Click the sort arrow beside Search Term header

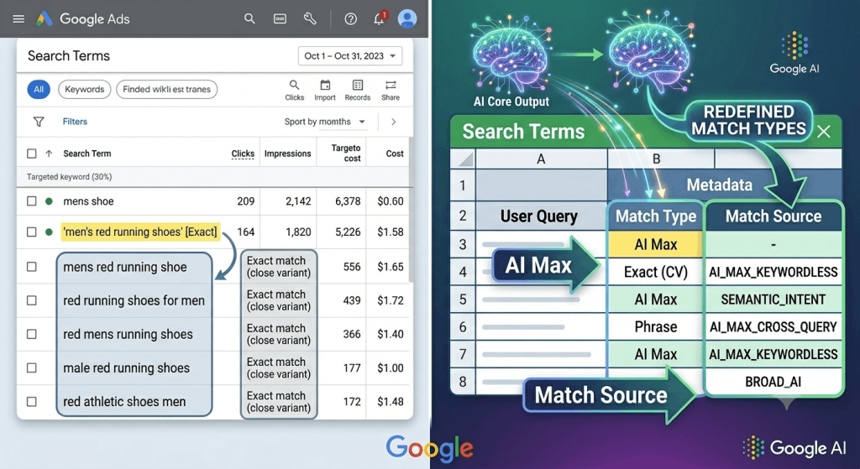(49, 154)
